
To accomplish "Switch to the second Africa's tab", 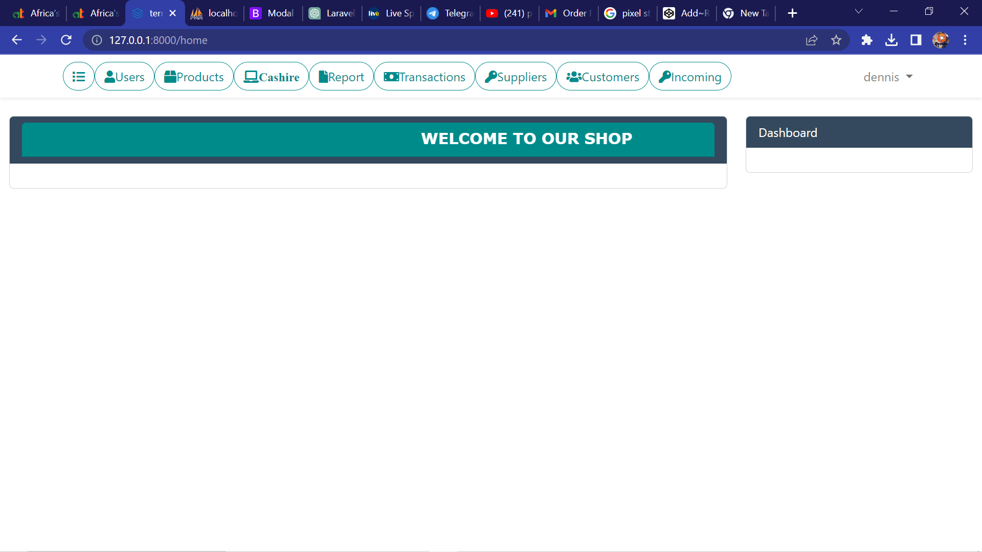I will pyautogui.click(x=96, y=13).
